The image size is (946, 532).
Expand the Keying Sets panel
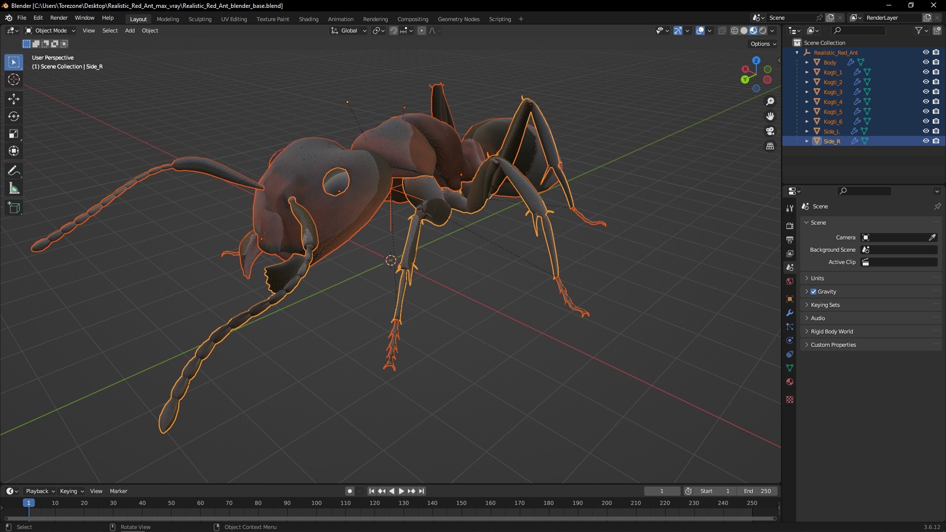coord(871,305)
